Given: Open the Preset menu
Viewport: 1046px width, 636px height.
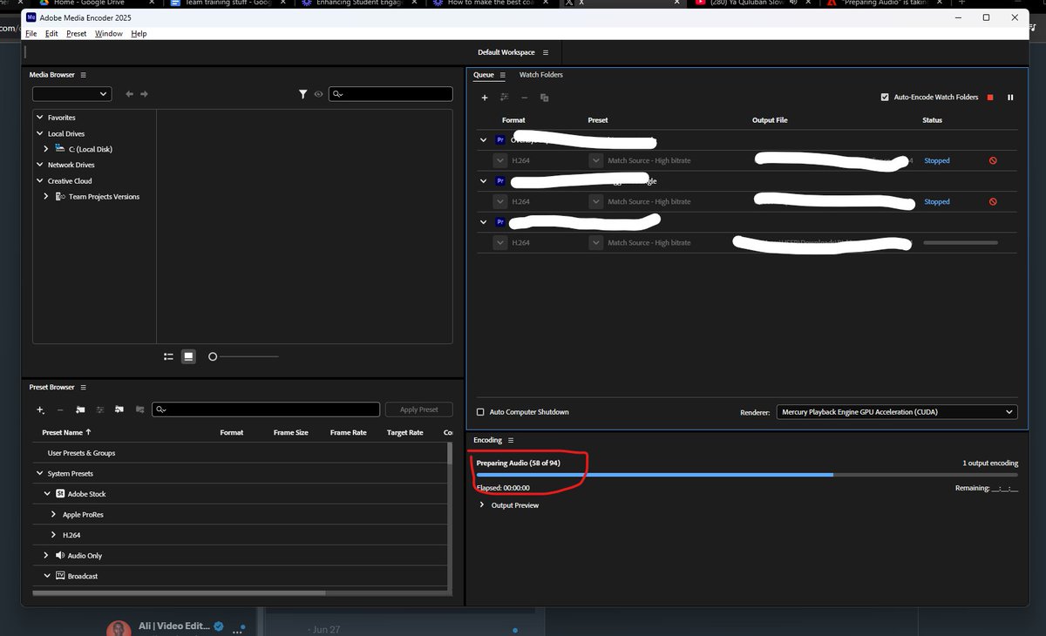Looking at the screenshot, I should point(77,34).
